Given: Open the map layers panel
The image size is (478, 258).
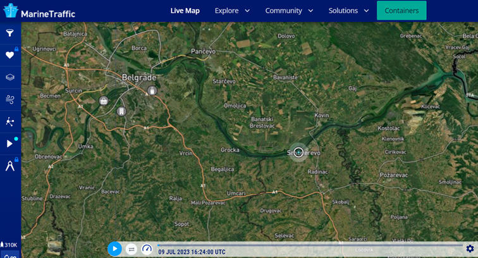Looking at the screenshot, I should click(9, 77).
